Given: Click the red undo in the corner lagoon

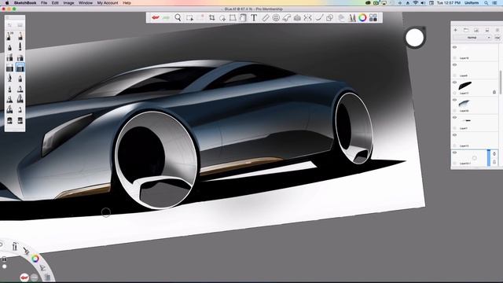Looking at the screenshot, I should 24,277.
